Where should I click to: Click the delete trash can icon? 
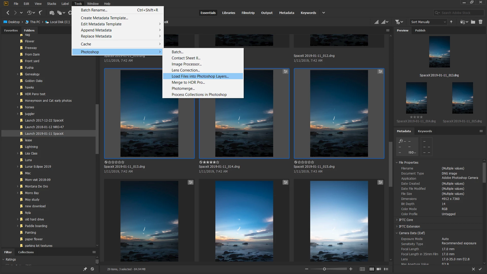(x=480, y=22)
